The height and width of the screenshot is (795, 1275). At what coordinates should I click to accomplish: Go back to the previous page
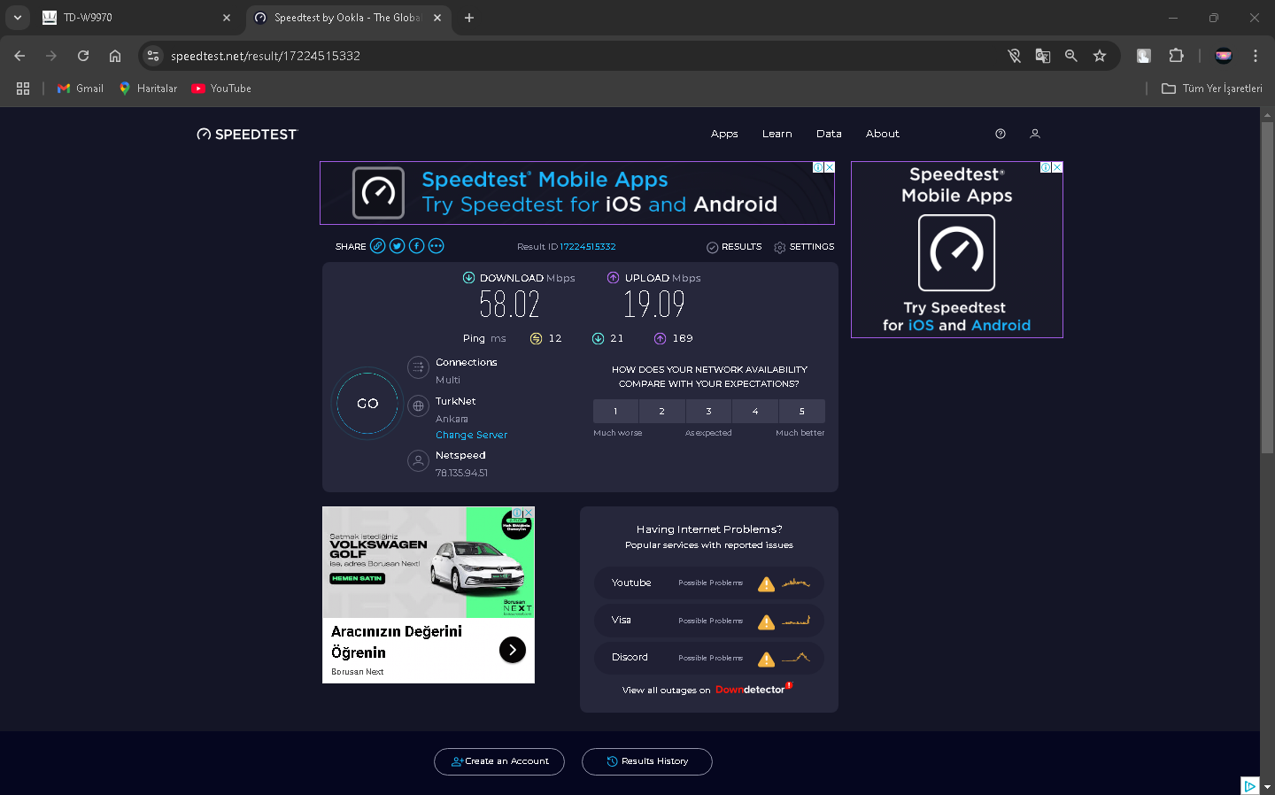point(19,56)
